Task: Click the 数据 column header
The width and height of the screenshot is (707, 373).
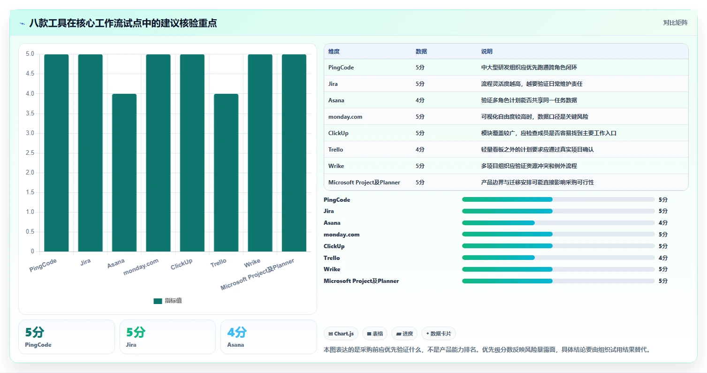Action: (421, 52)
